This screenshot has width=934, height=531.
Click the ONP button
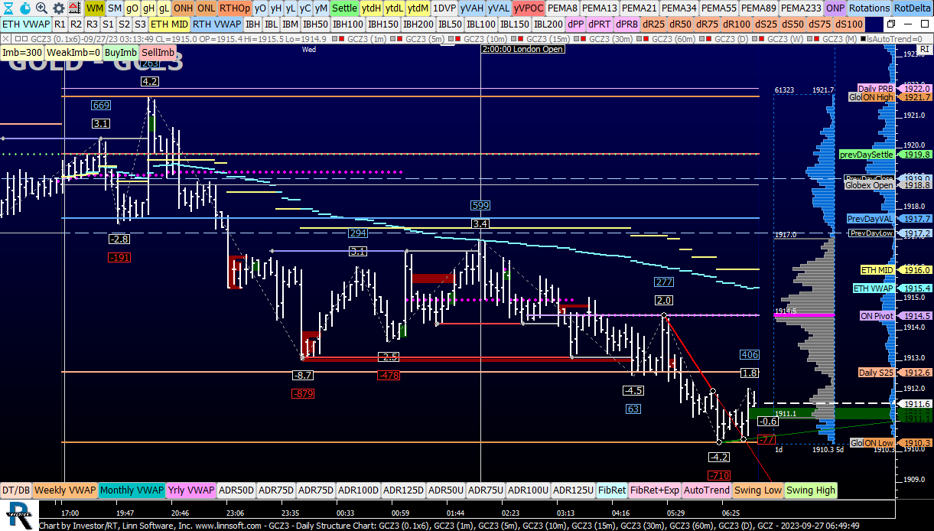(835, 8)
